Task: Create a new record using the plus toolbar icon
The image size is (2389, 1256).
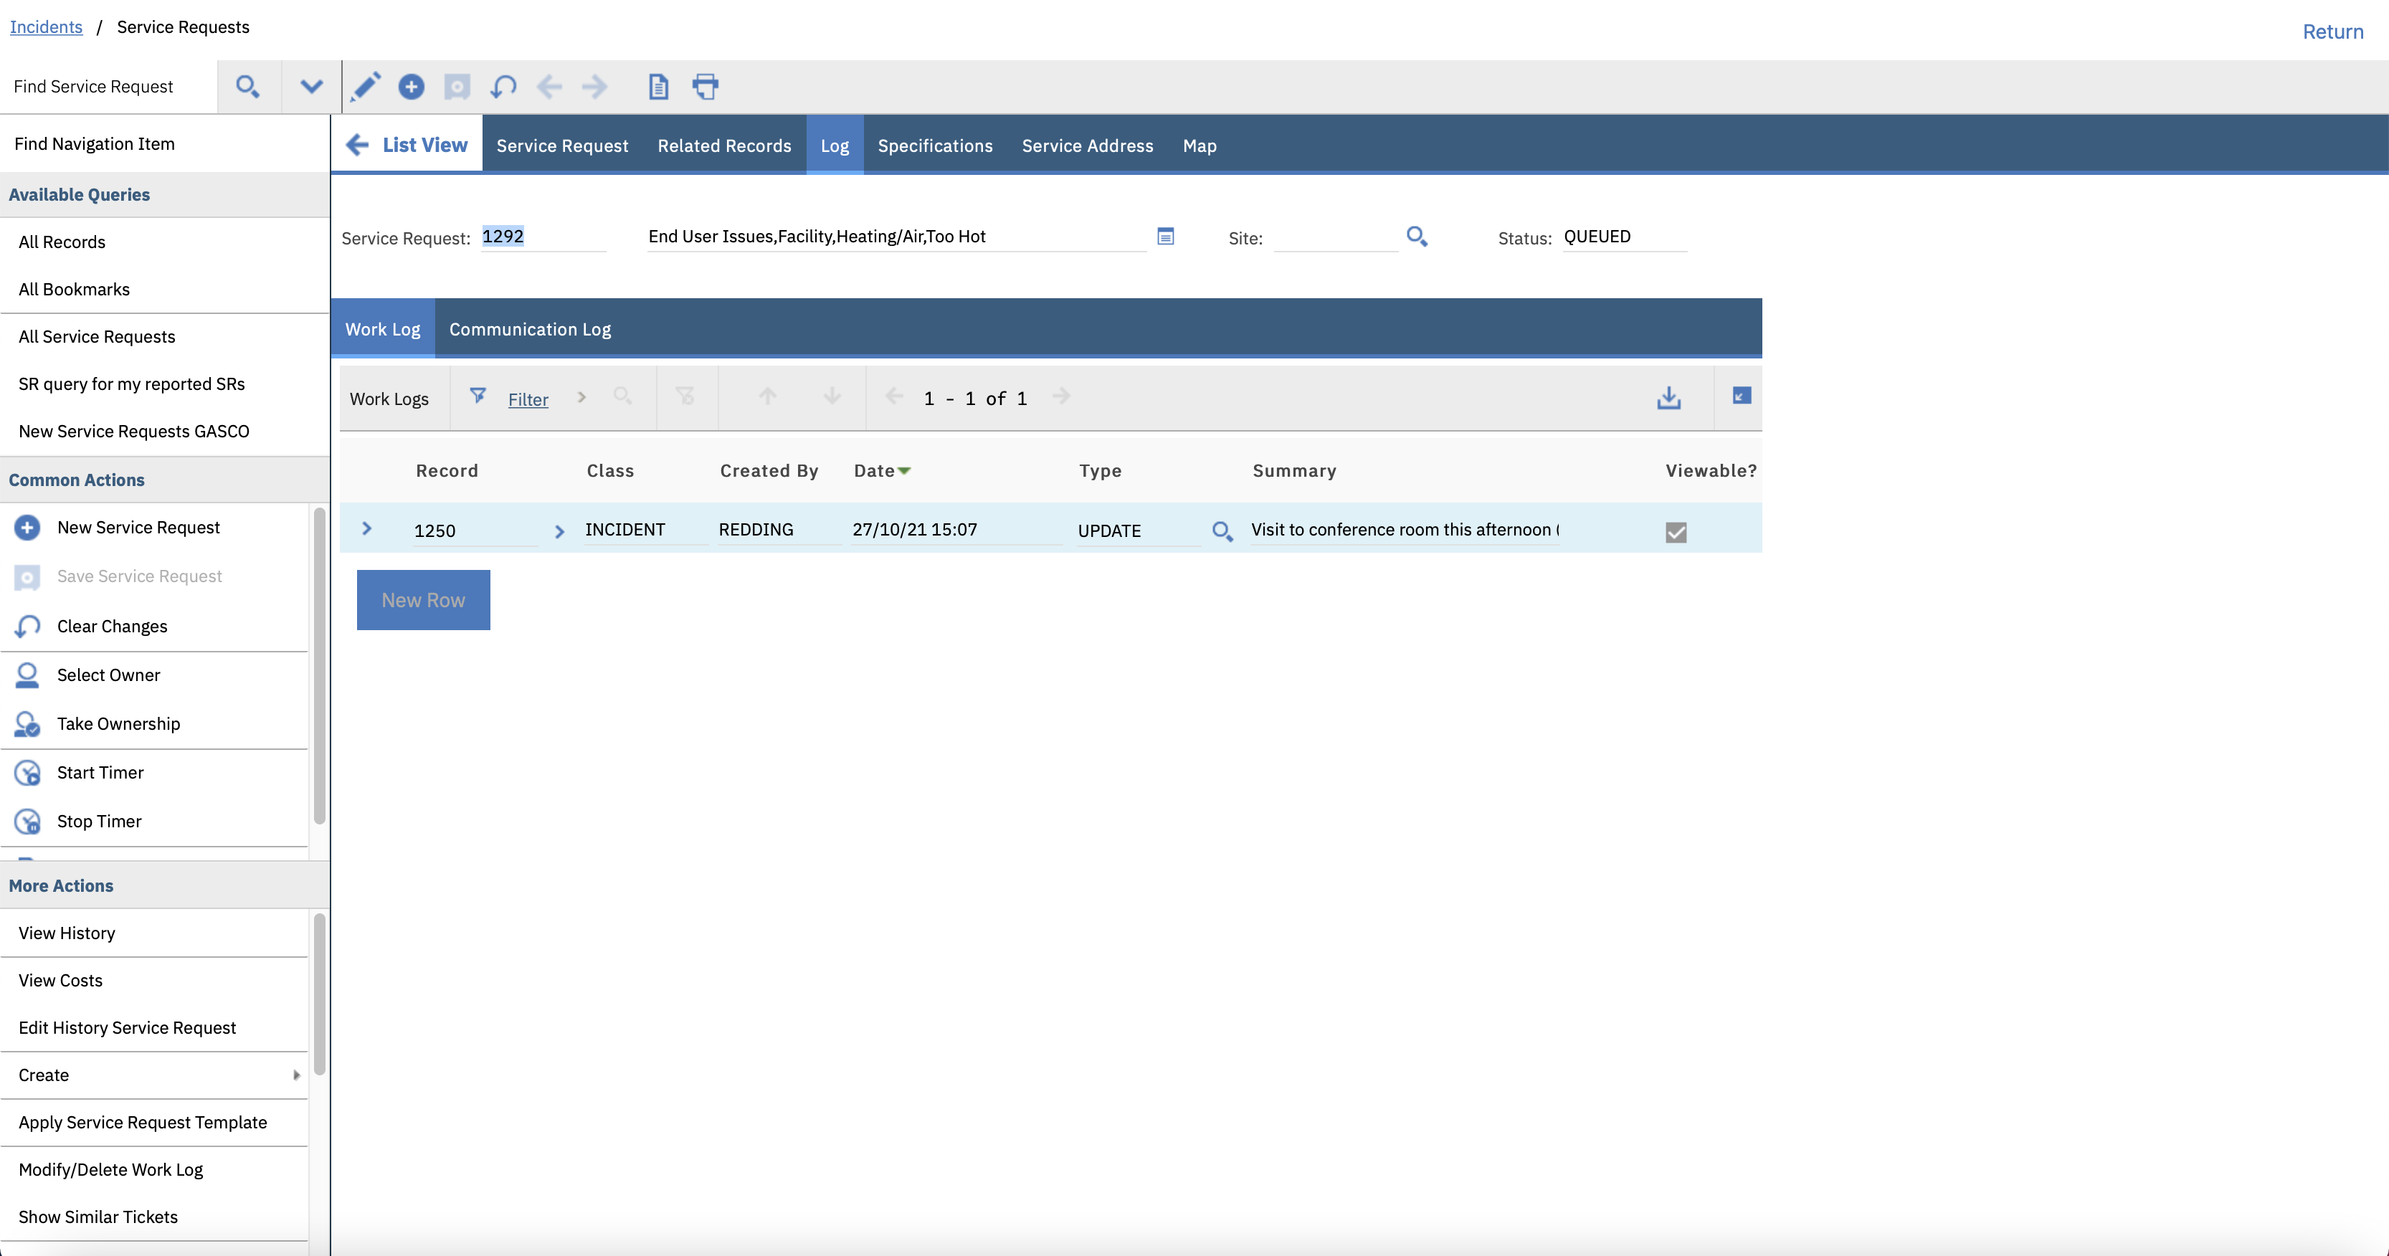Action: click(412, 86)
